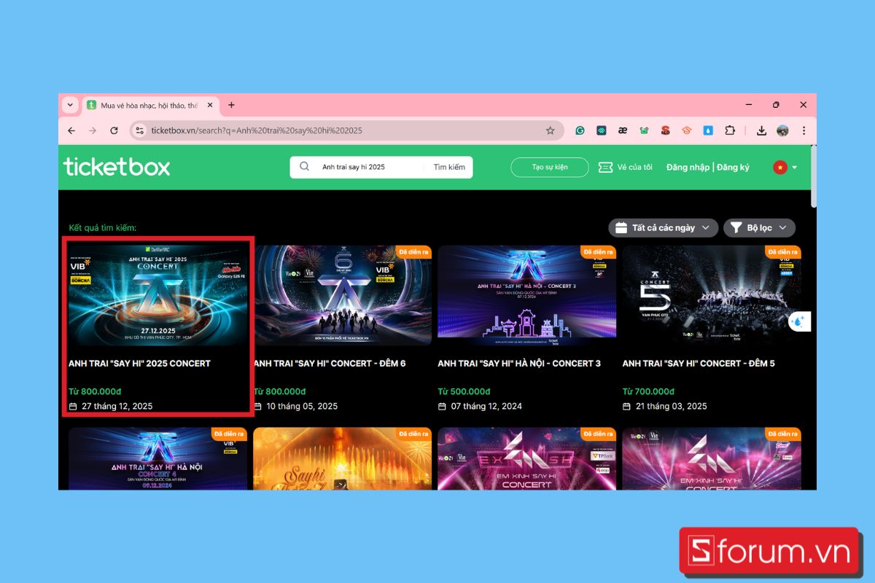This screenshot has height=583, width=875.
Task: Click the orange graduation cap extension icon
Action: [686, 130]
